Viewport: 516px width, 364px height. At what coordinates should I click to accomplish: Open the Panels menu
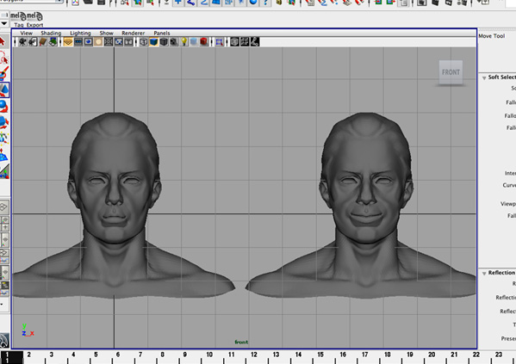coord(162,33)
